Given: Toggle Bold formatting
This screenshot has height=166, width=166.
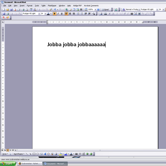Looking at the screenshot, I should click(54, 14).
